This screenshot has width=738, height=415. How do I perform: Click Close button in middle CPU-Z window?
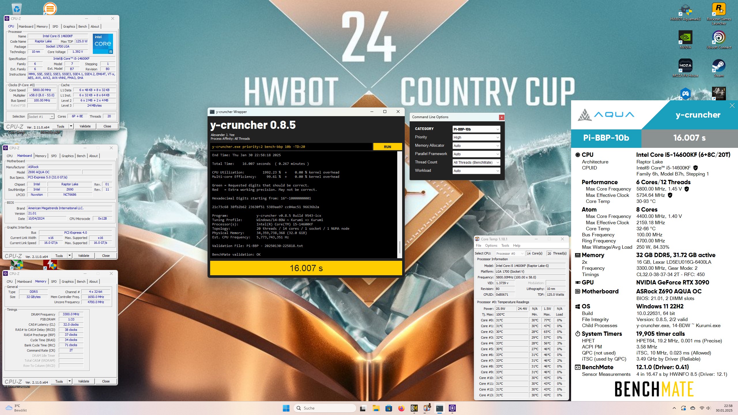106,256
